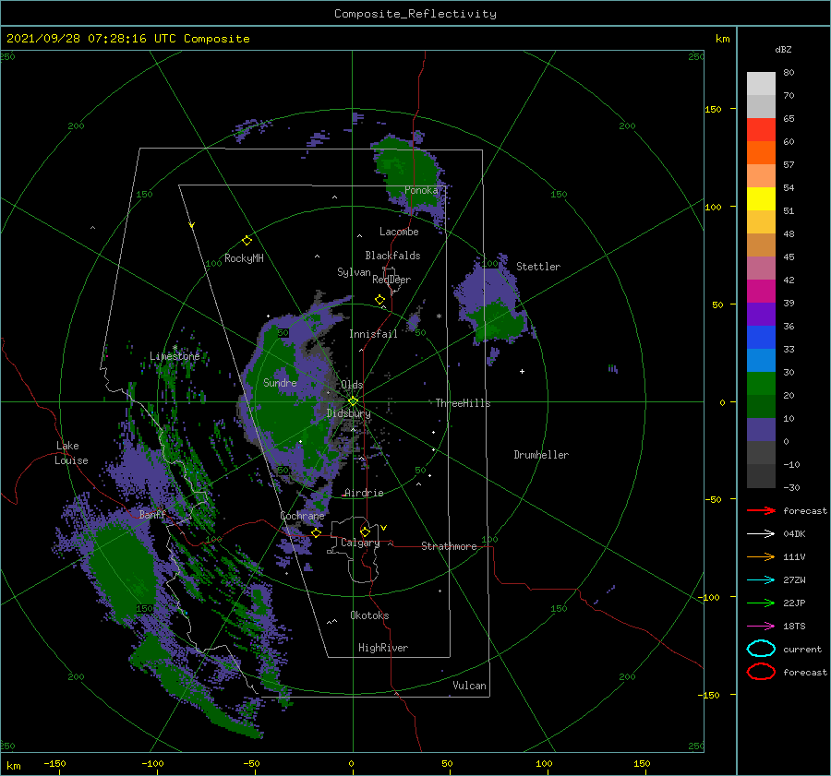The height and width of the screenshot is (776, 831).
Task: Click the light gray 70–80 dBZ swatch
Action: [x=761, y=84]
